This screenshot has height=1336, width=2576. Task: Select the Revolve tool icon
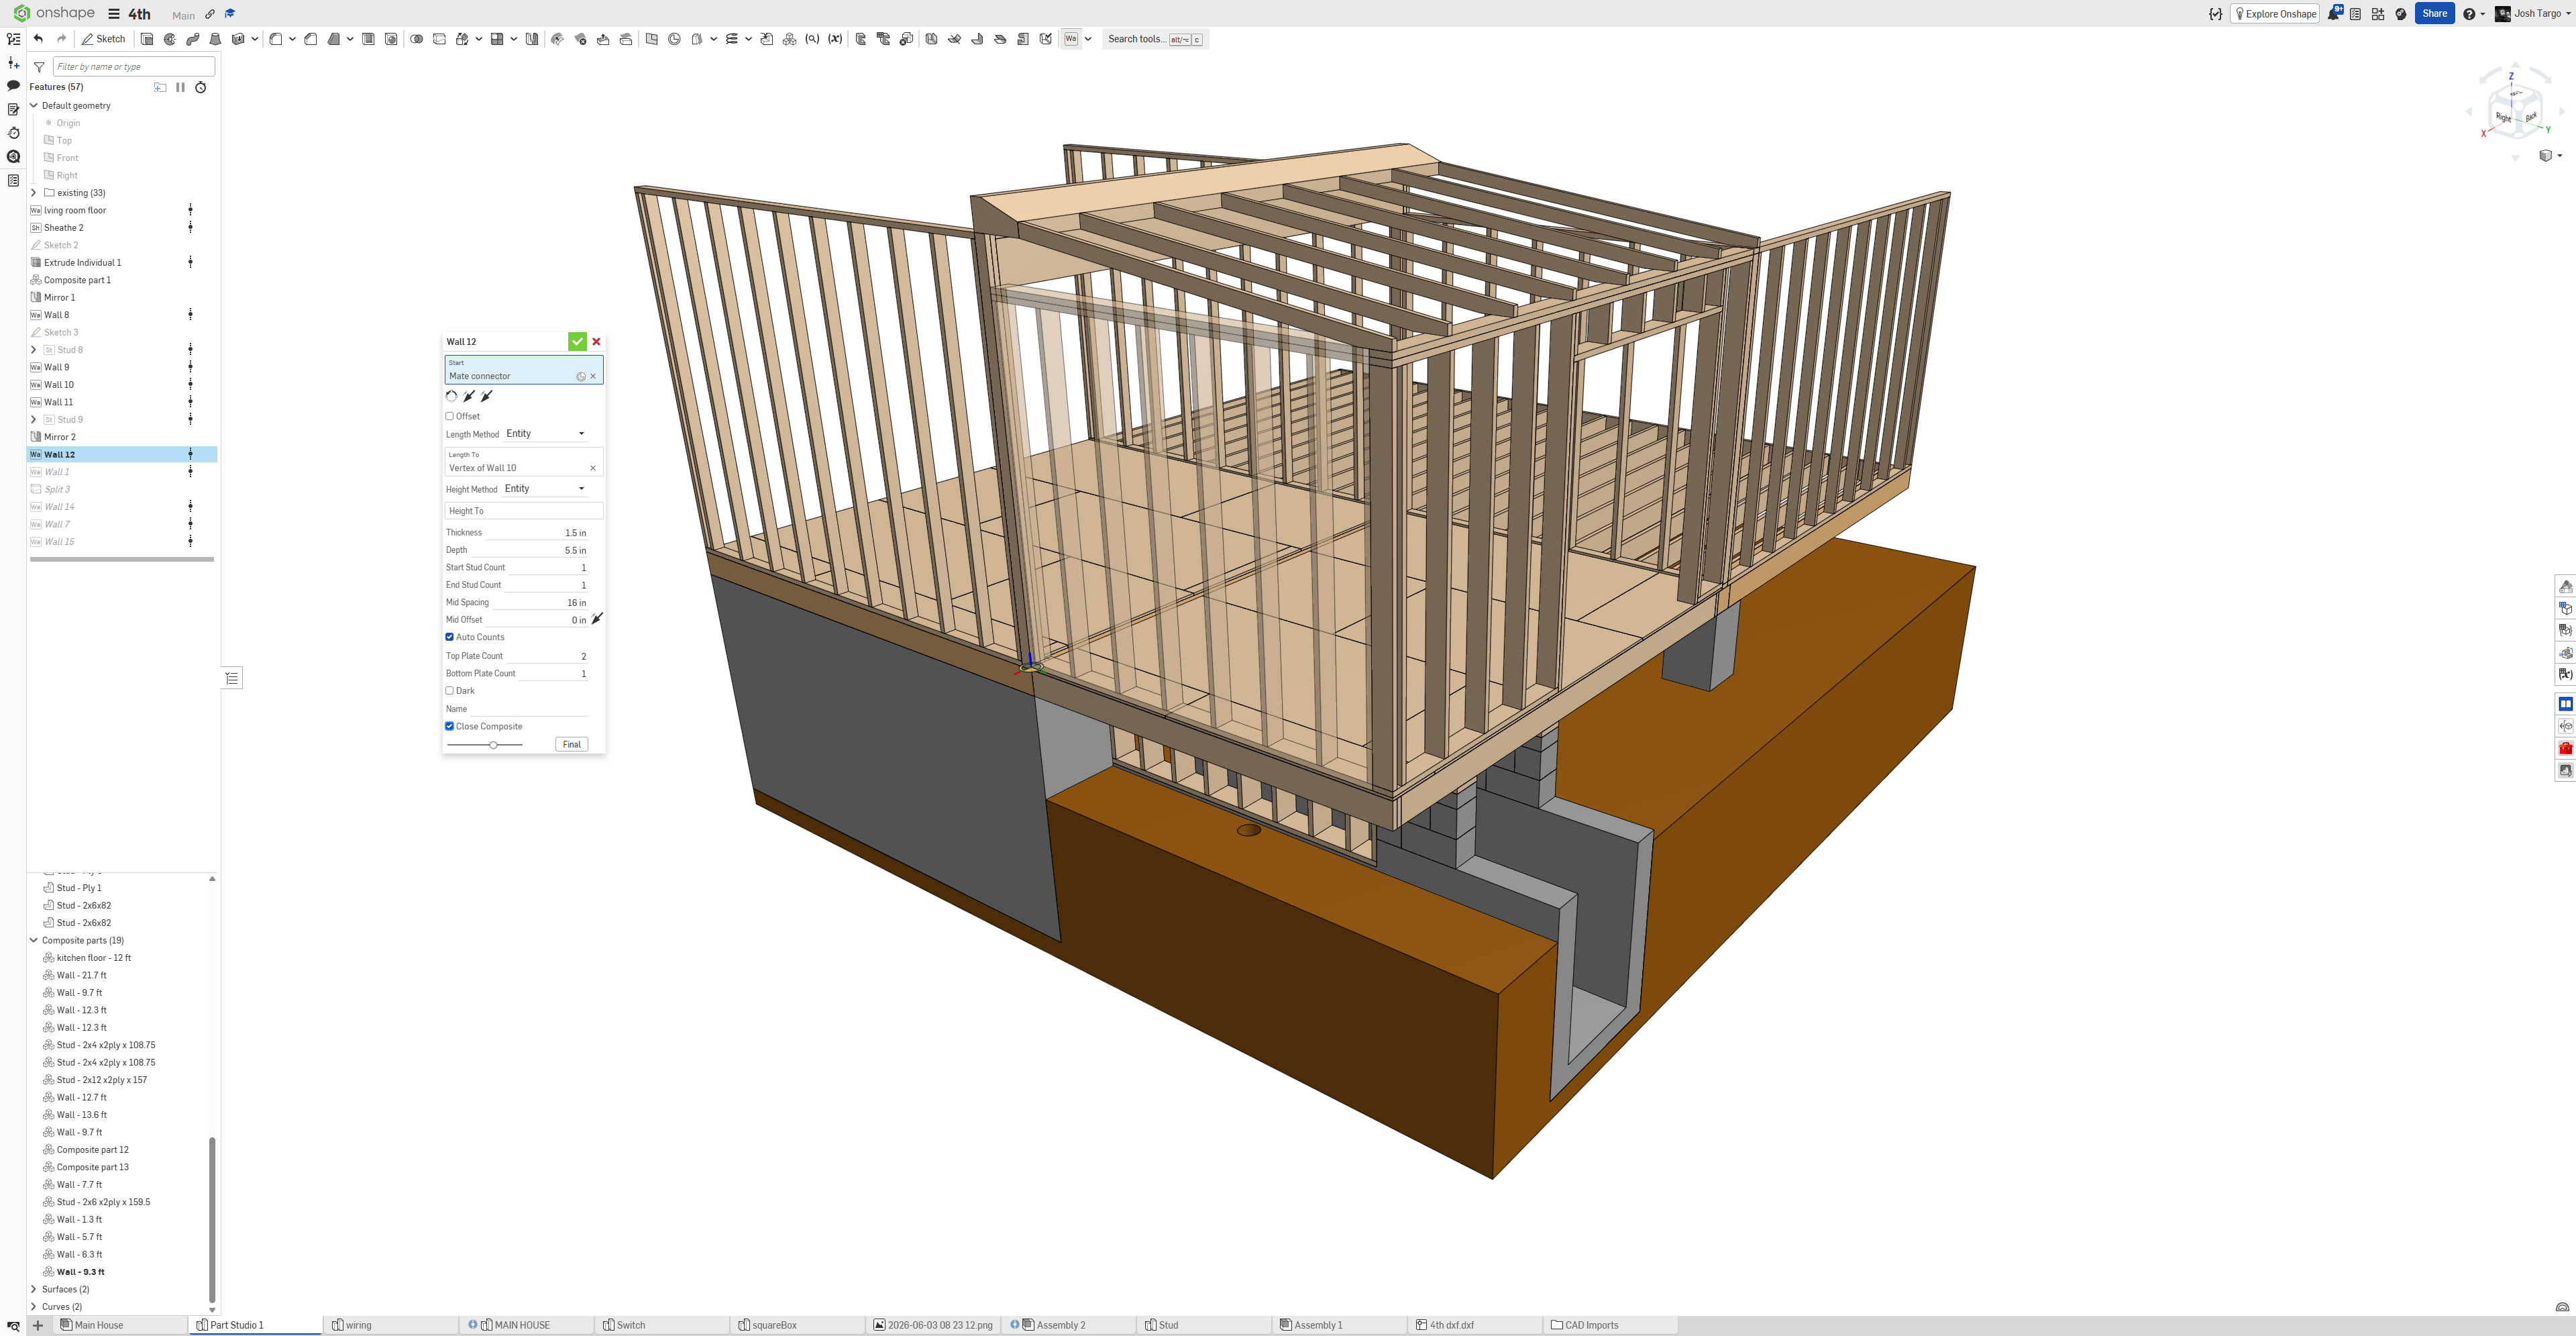coord(170,39)
